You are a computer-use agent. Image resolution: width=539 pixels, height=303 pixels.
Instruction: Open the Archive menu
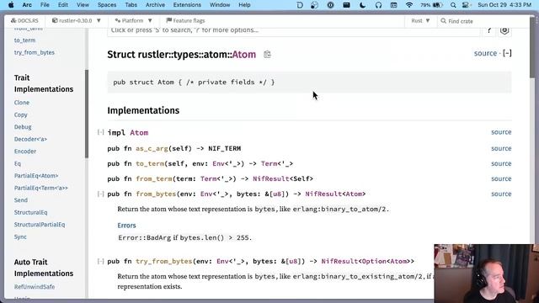155,5
